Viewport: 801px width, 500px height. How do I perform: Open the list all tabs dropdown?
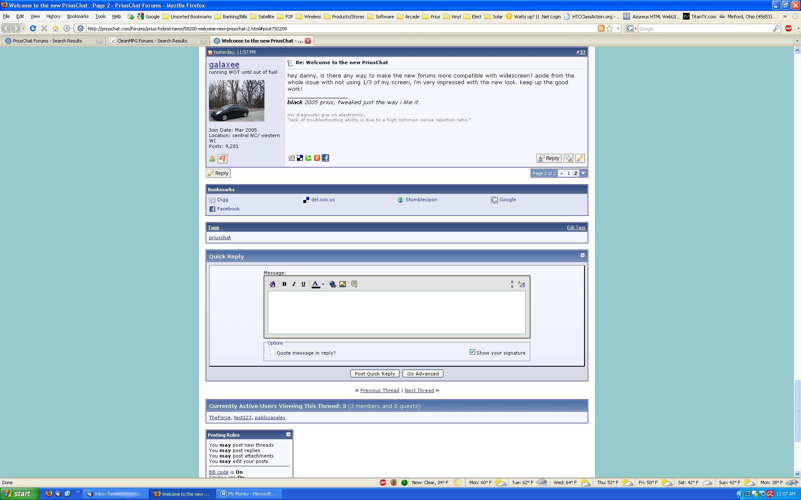click(797, 41)
